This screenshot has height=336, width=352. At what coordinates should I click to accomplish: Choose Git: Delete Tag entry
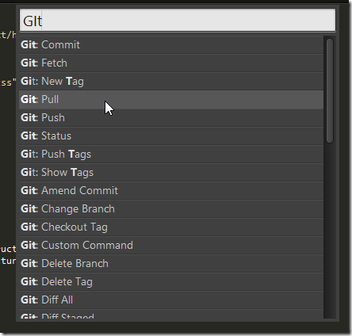click(x=171, y=282)
